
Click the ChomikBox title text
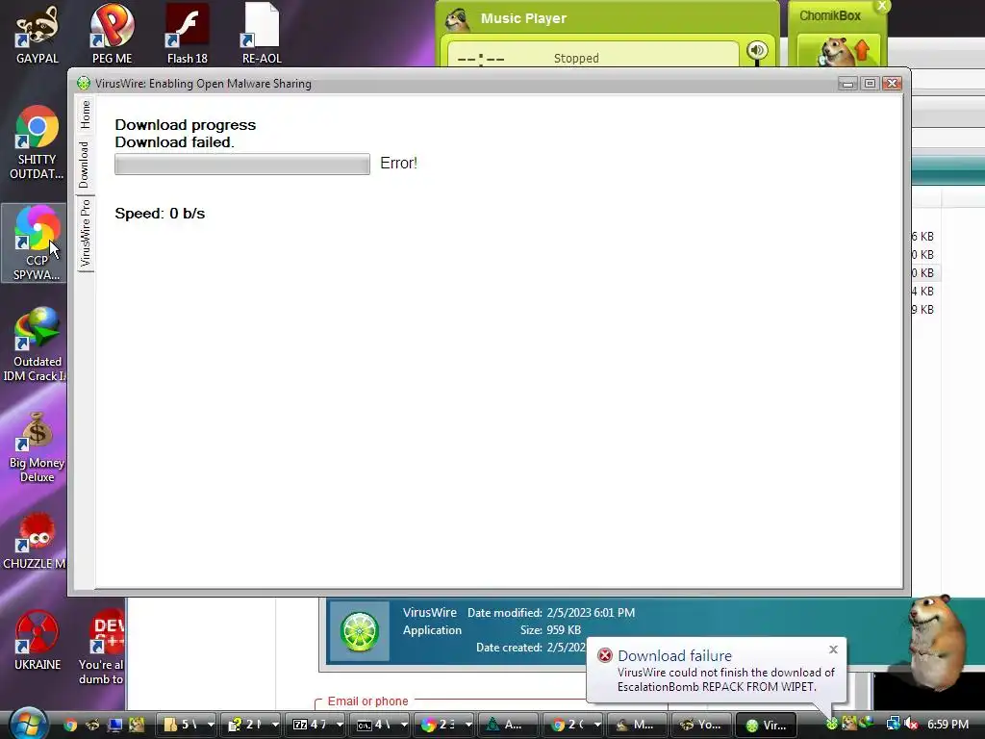click(x=829, y=15)
